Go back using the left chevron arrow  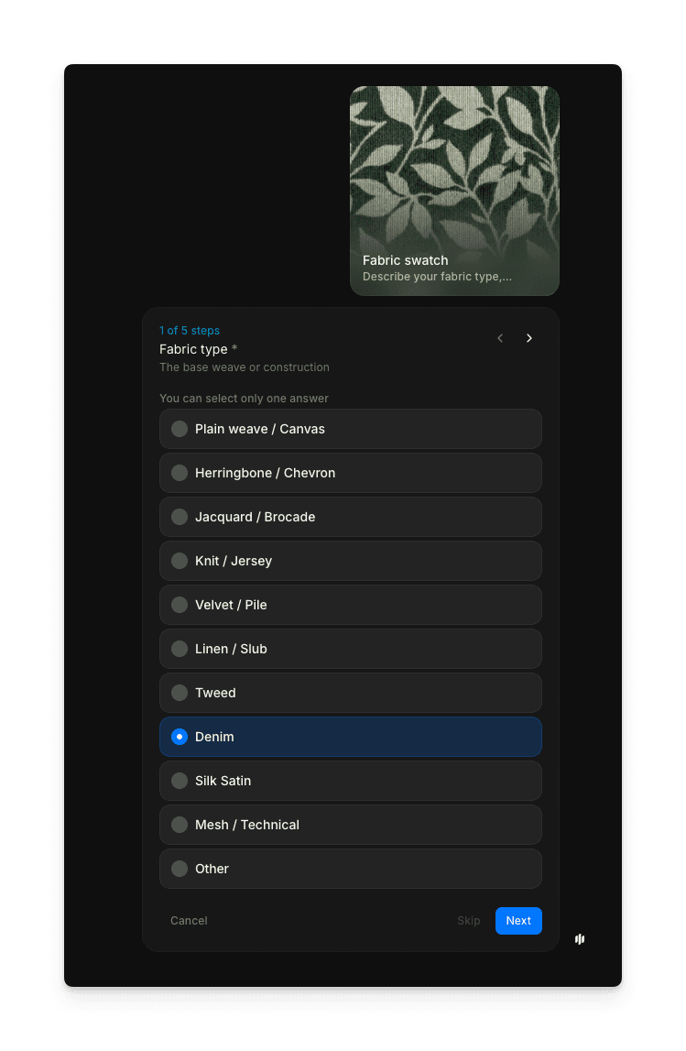pos(500,338)
